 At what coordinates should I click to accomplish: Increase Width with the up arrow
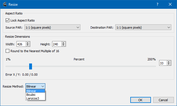(28, 43)
